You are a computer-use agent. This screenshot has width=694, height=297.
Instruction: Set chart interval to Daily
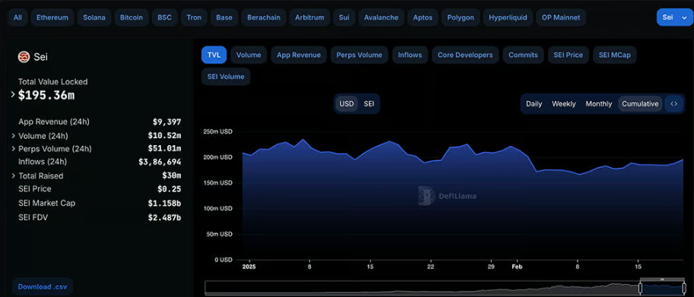click(x=534, y=104)
